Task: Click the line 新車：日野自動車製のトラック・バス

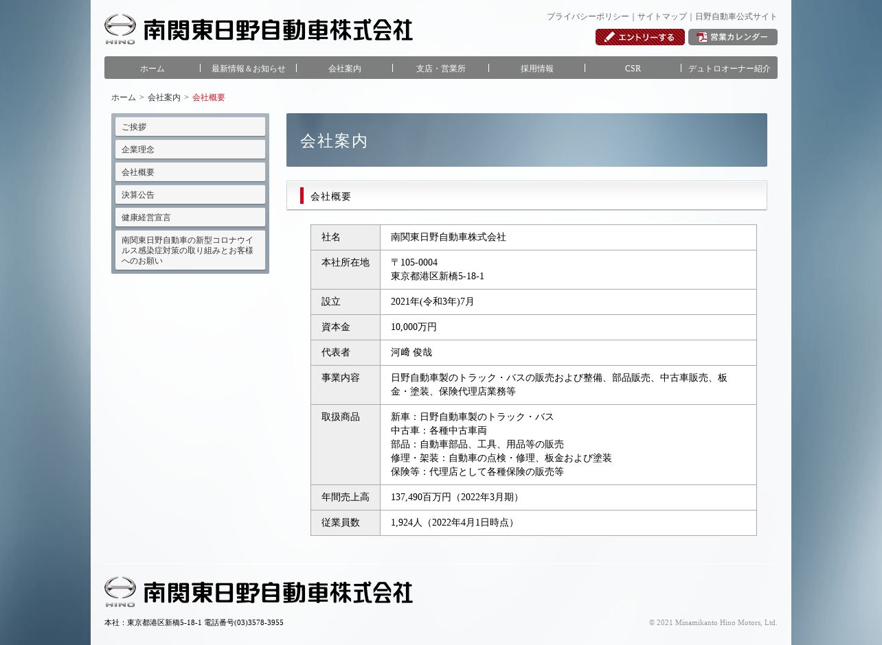Action: [473, 417]
